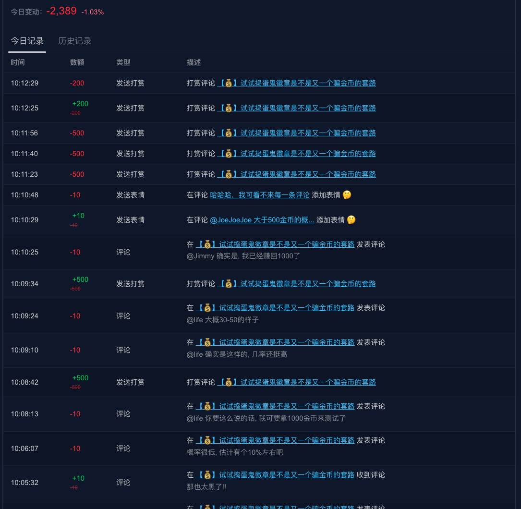Click thinking emoji in 10:10:29 row

351,220
